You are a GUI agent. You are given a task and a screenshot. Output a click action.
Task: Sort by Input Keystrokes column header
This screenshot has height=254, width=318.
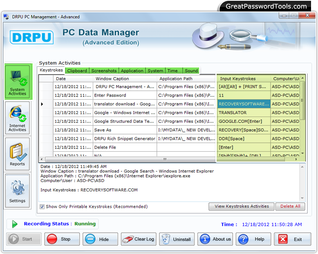click(x=244, y=79)
